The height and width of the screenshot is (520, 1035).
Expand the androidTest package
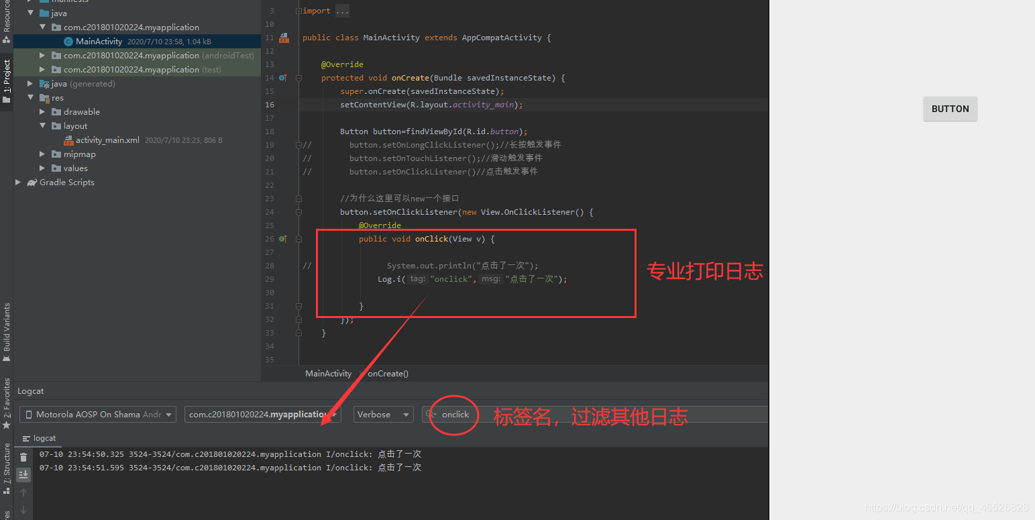pyautogui.click(x=43, y=56)
